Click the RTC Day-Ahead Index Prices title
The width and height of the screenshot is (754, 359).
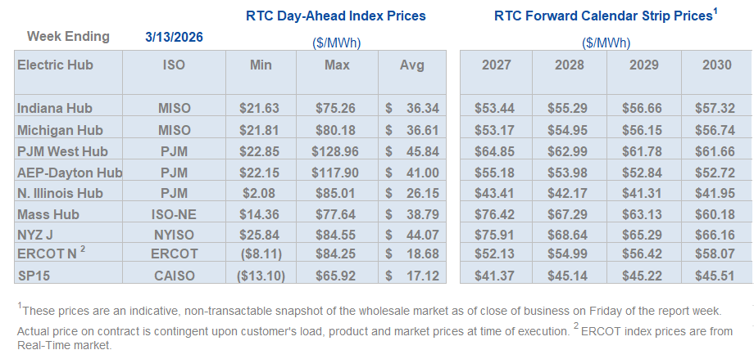pyautogui.click(x=336, y=16)
